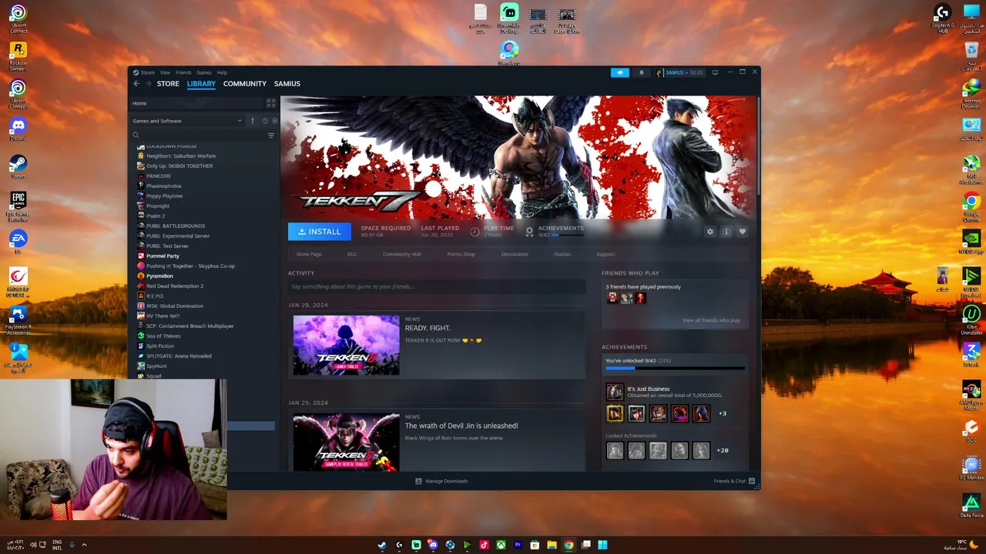Open the SAMIUS profile tab
The image size is (986, 554).
[x=287, y=84]
